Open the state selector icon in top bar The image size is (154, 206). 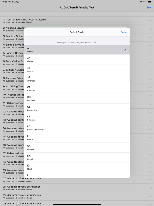pos(149,8)
